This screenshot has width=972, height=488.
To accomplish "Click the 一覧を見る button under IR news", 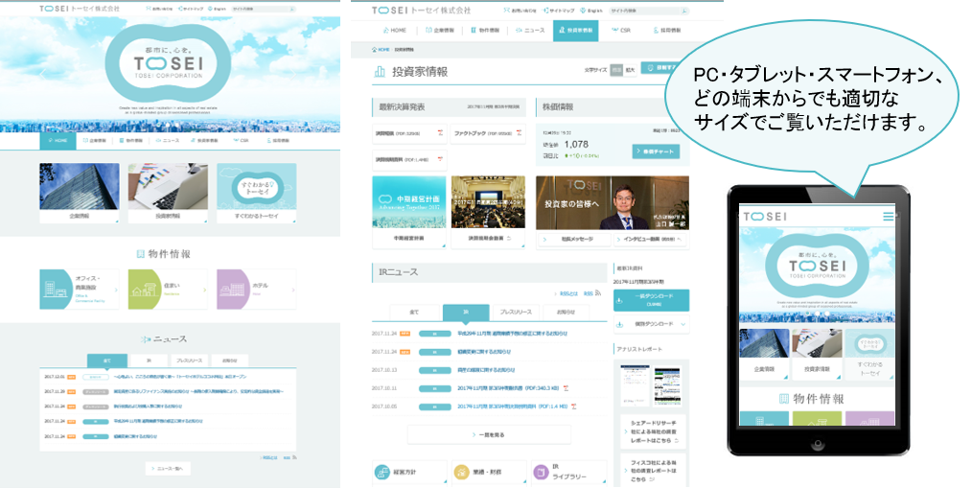I will (489, 435).
